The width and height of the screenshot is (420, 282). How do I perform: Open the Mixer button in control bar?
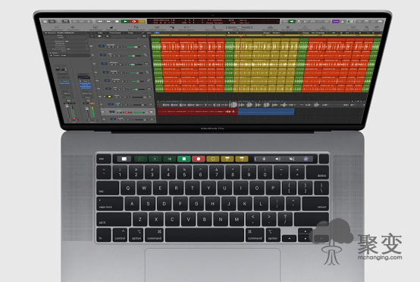coord(81,21)
